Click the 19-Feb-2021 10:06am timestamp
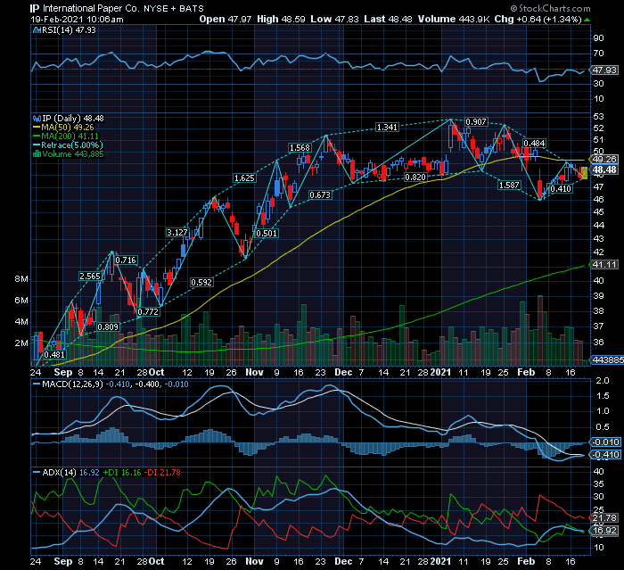The width and height of the screenshot is (624, 570). coord(77,19)
